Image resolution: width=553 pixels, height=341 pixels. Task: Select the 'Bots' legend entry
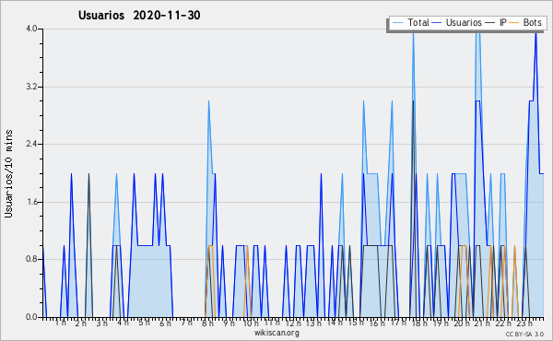(x=532, y=22)
